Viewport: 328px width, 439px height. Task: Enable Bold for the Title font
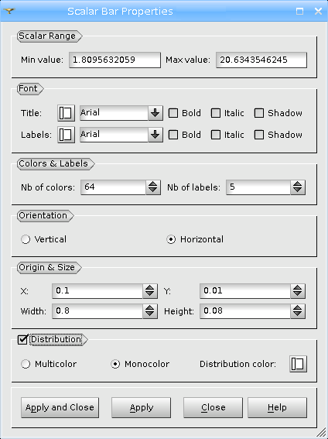pos(173,113)
